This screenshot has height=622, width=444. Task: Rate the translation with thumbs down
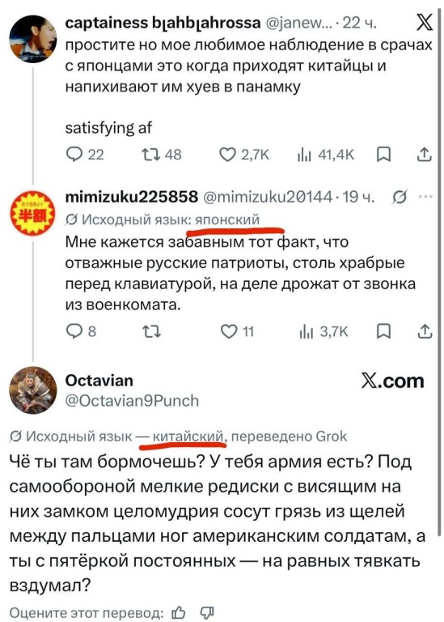(207, 613)
